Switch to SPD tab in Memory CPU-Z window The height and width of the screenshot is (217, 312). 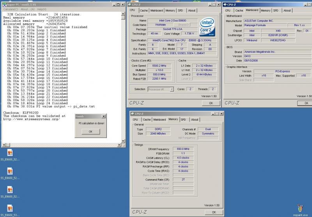(183, 120)
